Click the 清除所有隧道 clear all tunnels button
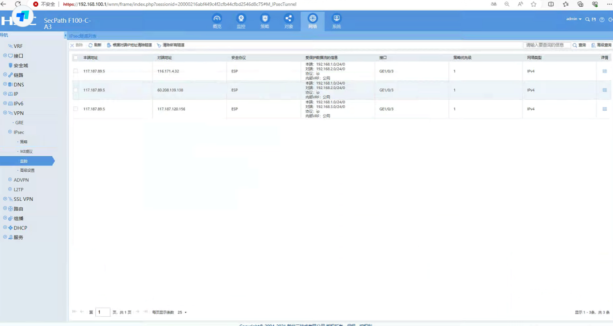 click(x=171, y=45)
